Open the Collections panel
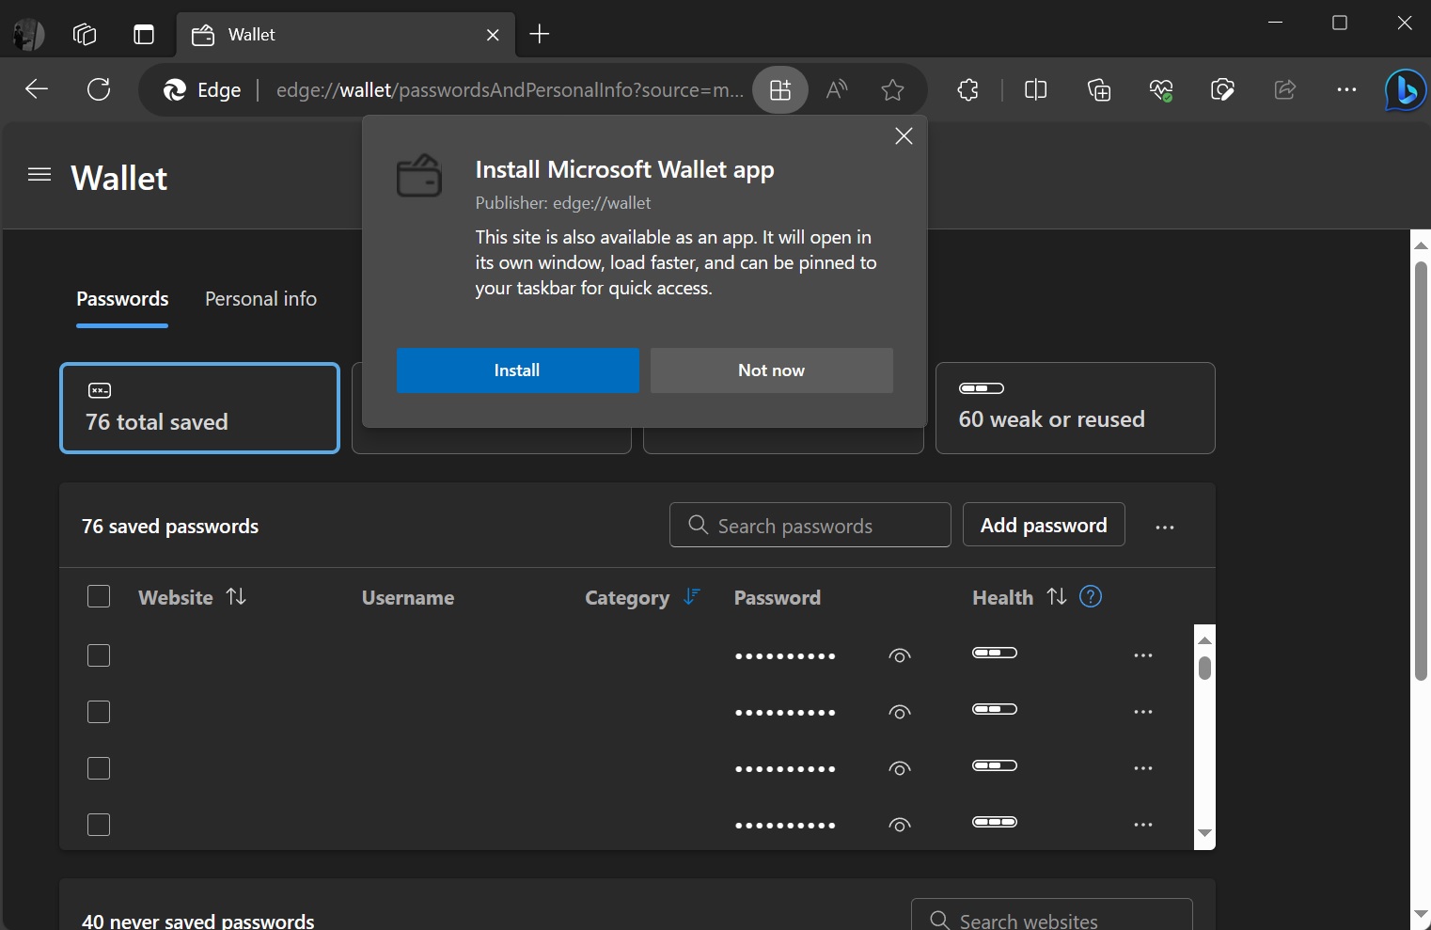1431x930 pixels. [x=1098, y=90]
